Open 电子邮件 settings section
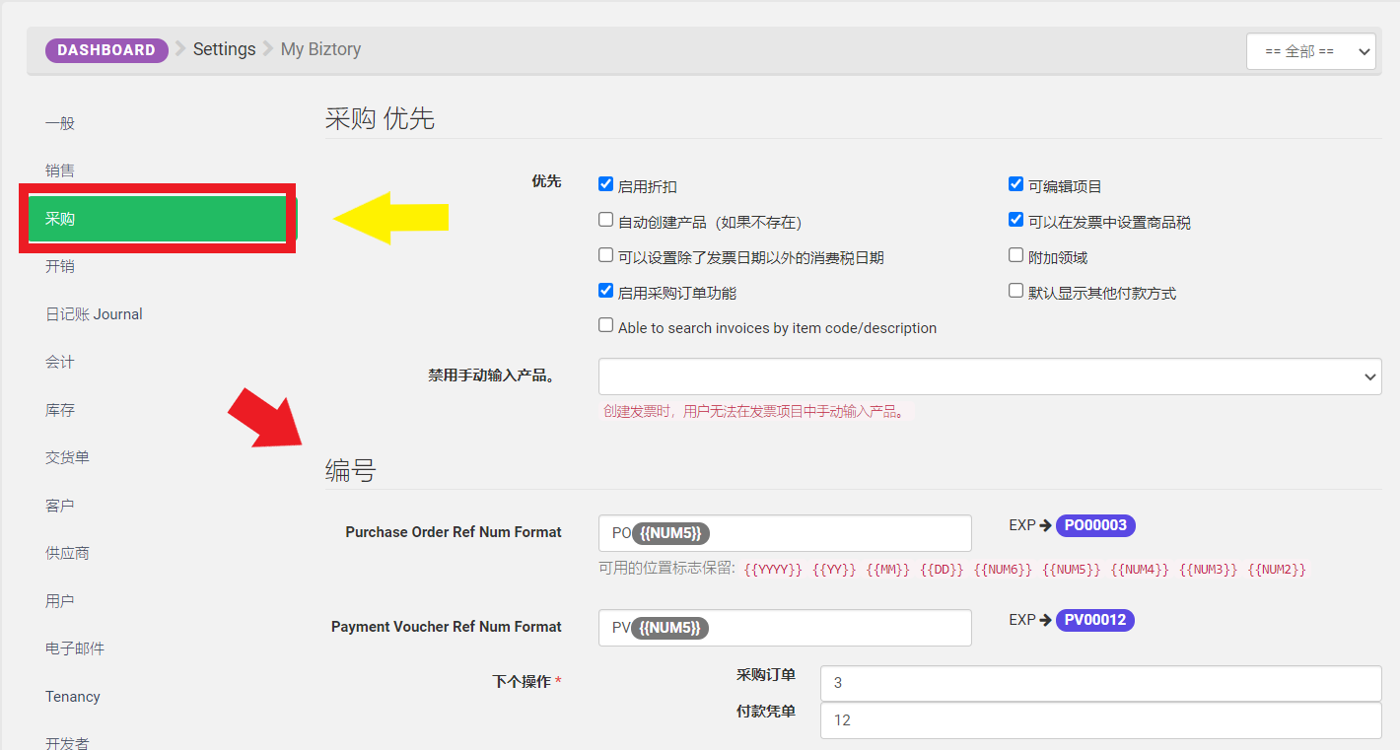This screenshot has width=1400, height=750. 75,648
